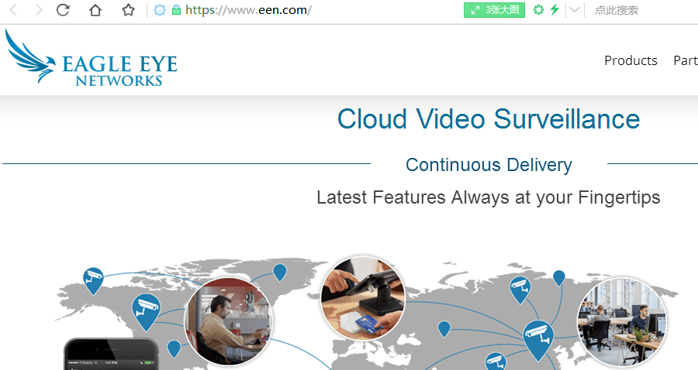Click the card payment circular photo
This screenshot has height=370, width=698.
(x=362, y=298)
